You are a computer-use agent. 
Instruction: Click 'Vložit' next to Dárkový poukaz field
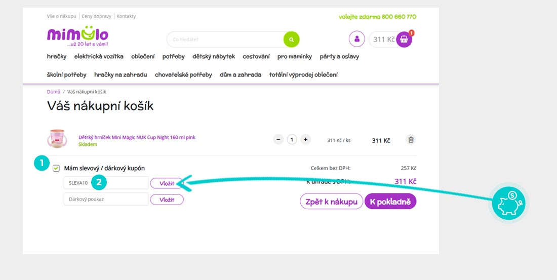coord(167,199)
